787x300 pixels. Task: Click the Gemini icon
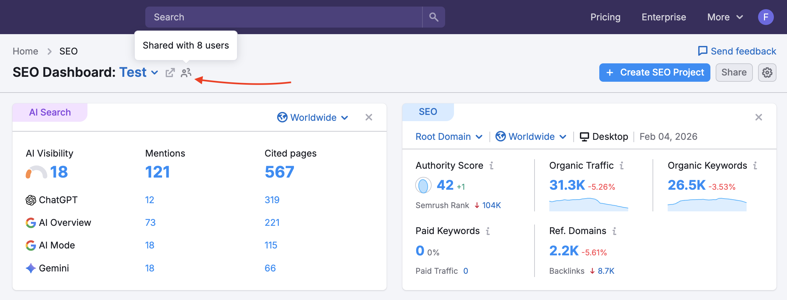click(30, 268)
